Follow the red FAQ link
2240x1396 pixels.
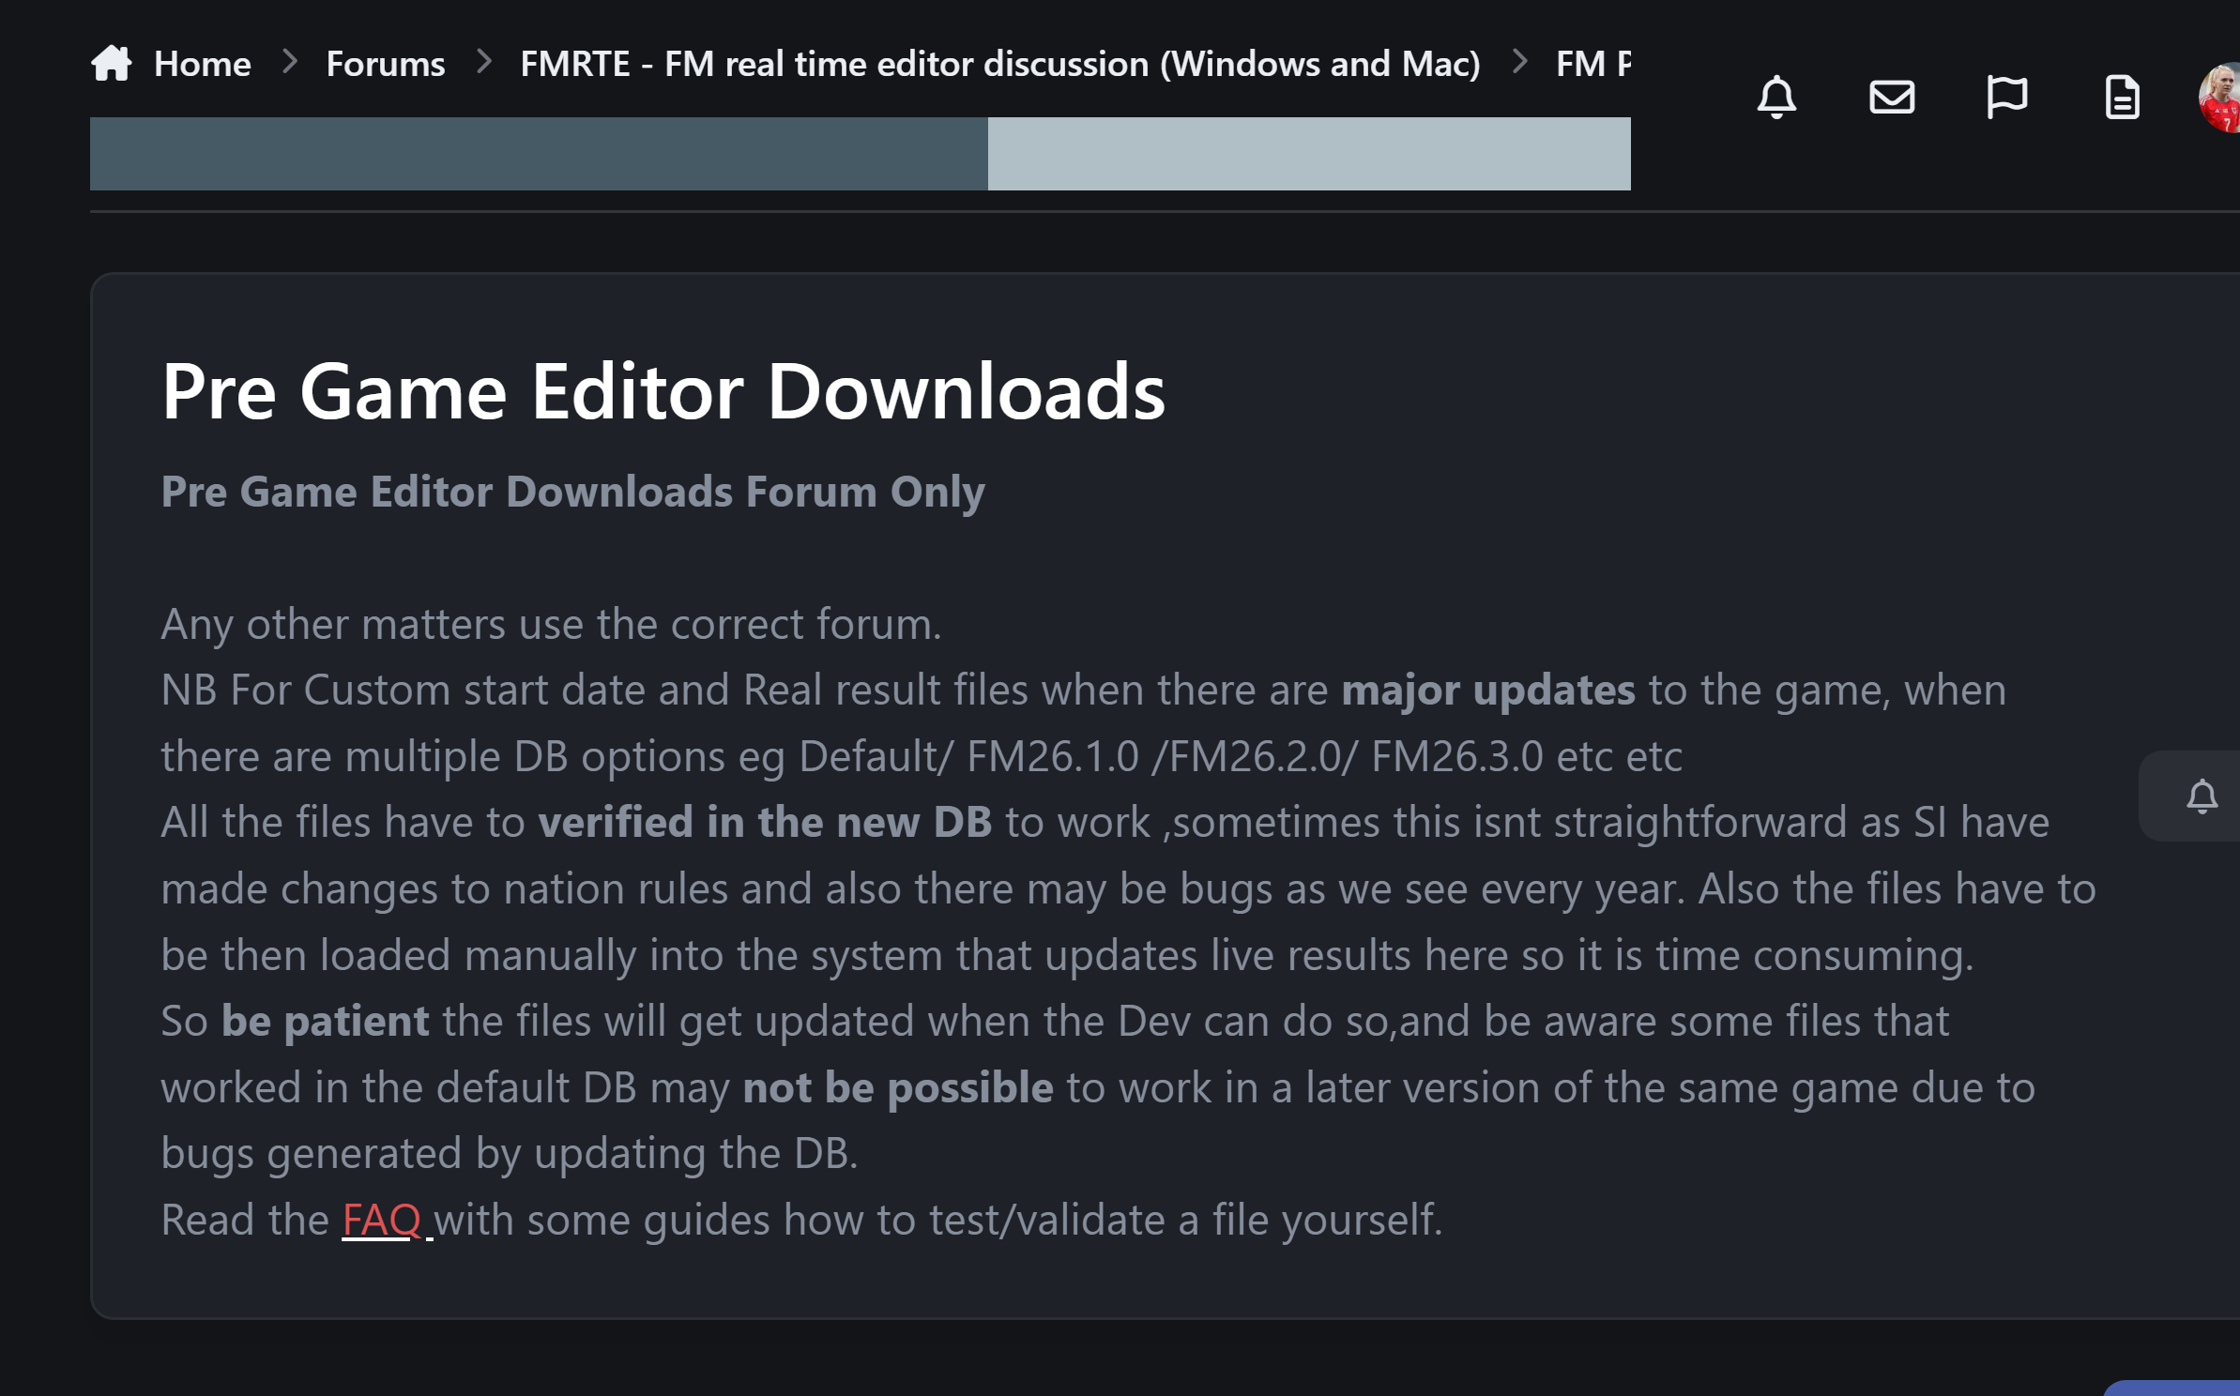coord(382,1220)
